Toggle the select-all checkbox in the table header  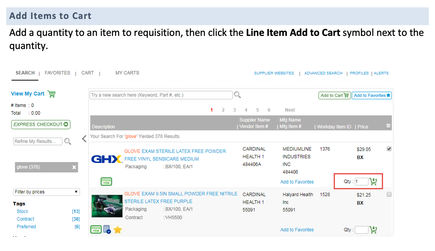388,126
